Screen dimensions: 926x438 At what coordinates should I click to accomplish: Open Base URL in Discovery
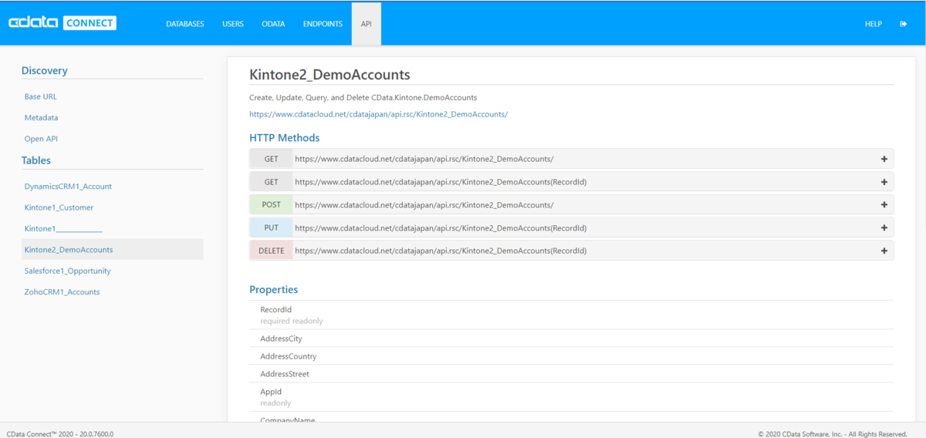41,96
